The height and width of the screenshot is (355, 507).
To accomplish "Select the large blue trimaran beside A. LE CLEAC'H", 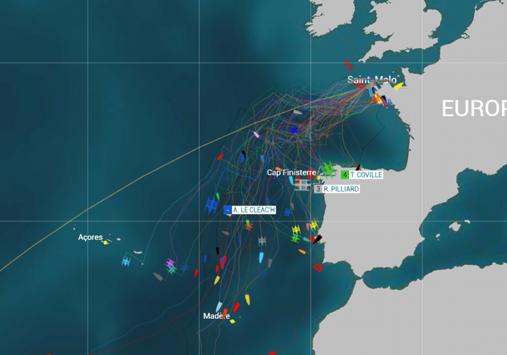I will click(x=212, y=205).
